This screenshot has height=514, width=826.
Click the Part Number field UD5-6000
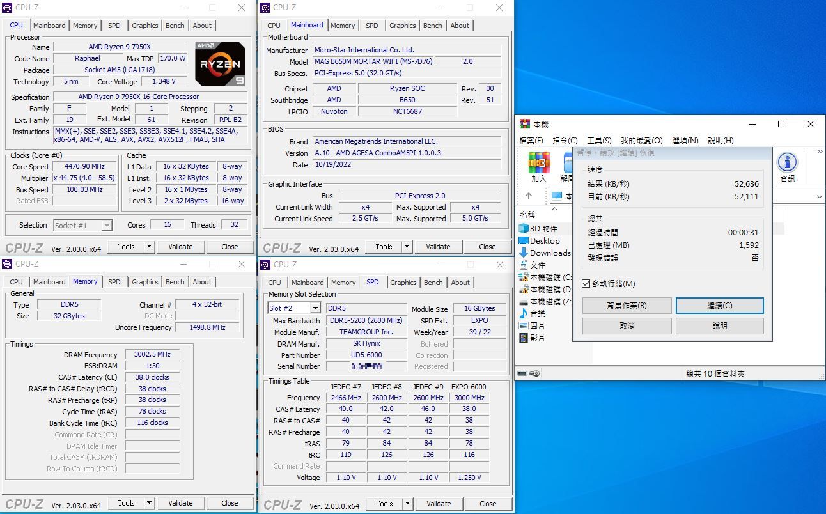coord(366,355)
